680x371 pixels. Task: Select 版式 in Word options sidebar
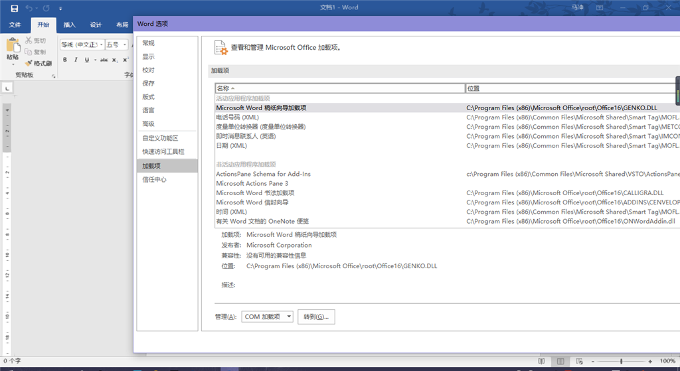pos(167,97)
